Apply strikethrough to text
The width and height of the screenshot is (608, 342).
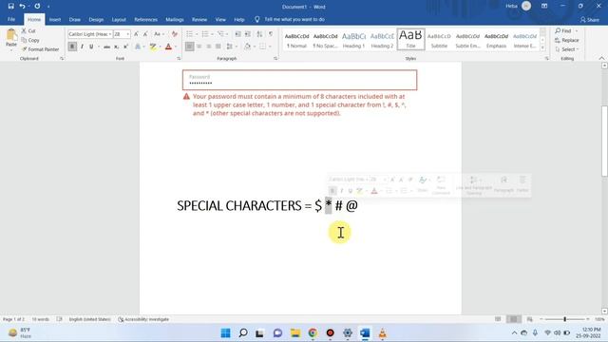coord(106,47)
